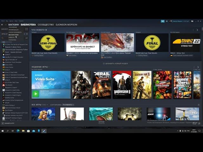203x152 pixels.
Task: Choose НОВОСТИ in store submenu
Action: point(11,37)
